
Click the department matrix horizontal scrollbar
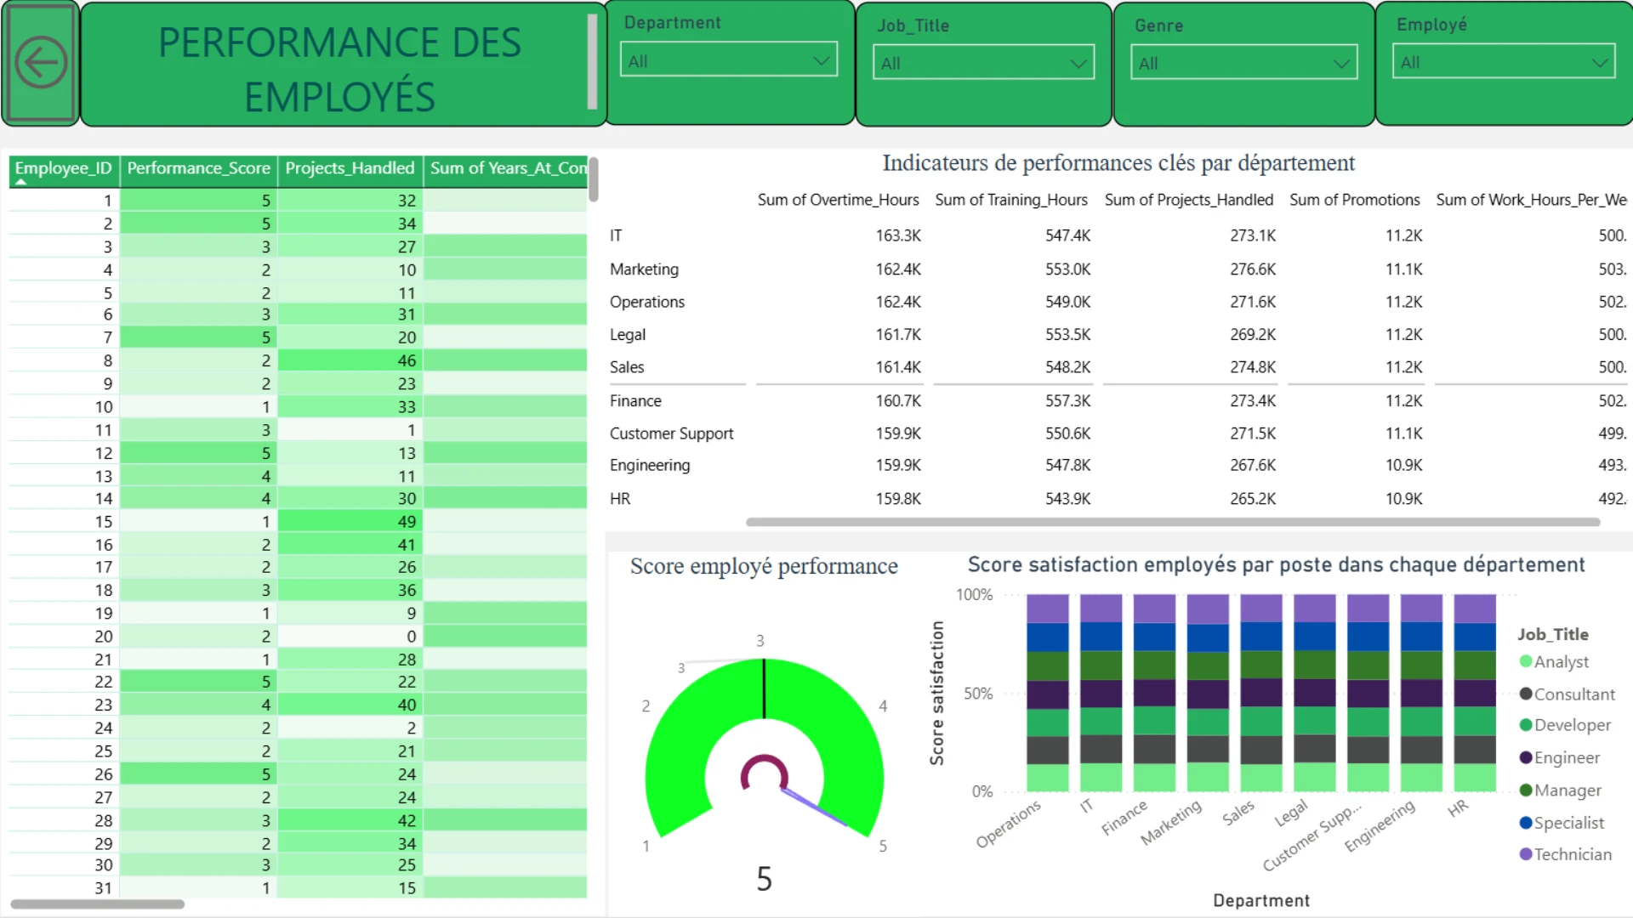pos(1173,522)
